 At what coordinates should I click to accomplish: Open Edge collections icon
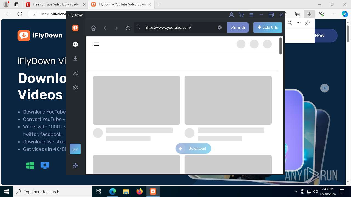click(297, 14)
